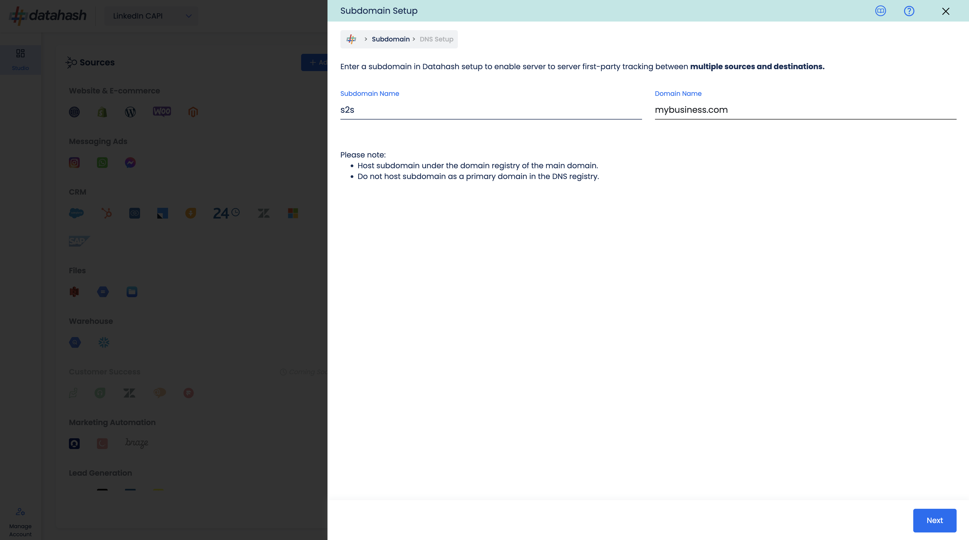Click the Messaging Ads section heading

tap(98, 141)
